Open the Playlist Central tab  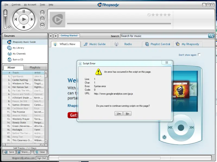(x=158, y=44)
